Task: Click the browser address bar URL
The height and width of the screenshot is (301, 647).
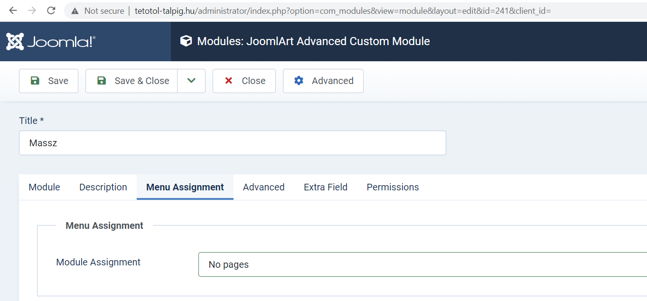Action: [342, 11]
